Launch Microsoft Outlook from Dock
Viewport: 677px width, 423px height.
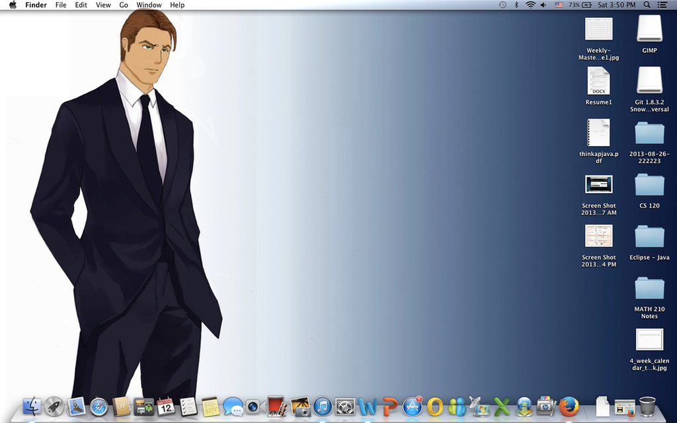(x=435, y=406)
